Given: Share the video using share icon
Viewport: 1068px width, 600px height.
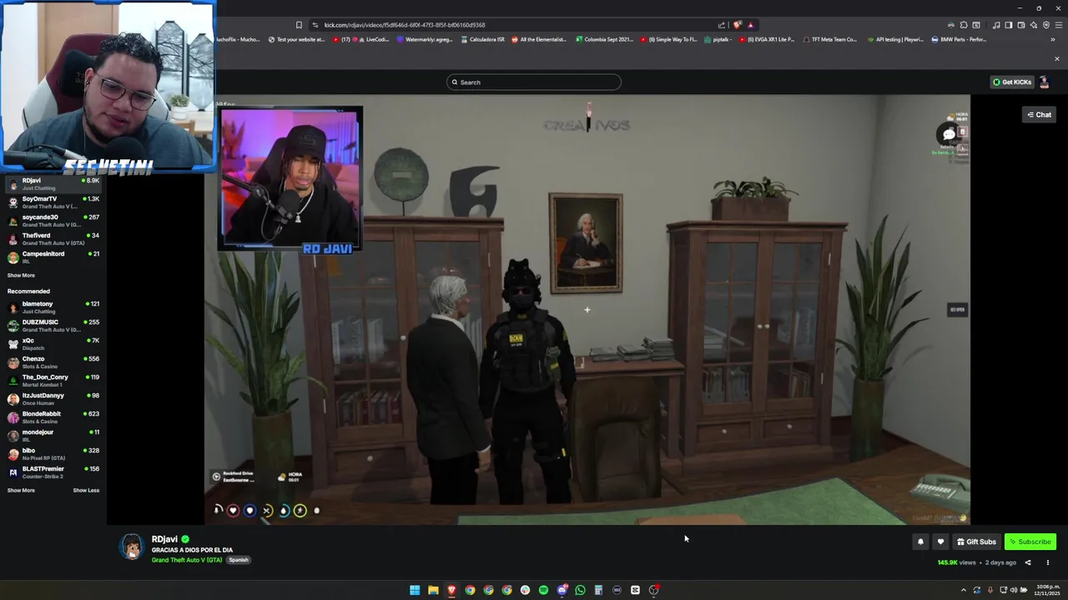Looking at the screenshot, I should pyautogui.click(x=1028, y=562).
